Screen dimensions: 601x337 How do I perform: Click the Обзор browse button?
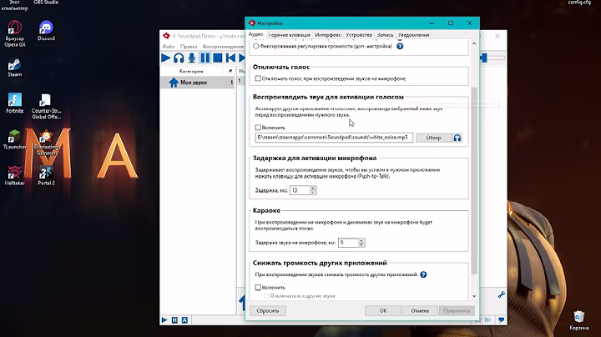pos(433,138)
